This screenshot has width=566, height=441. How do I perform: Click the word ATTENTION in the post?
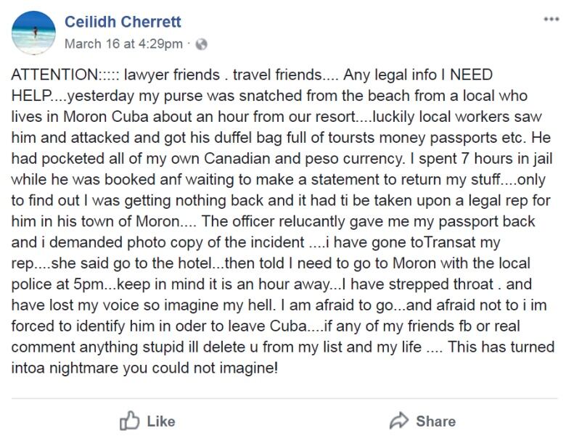point(54,75)
